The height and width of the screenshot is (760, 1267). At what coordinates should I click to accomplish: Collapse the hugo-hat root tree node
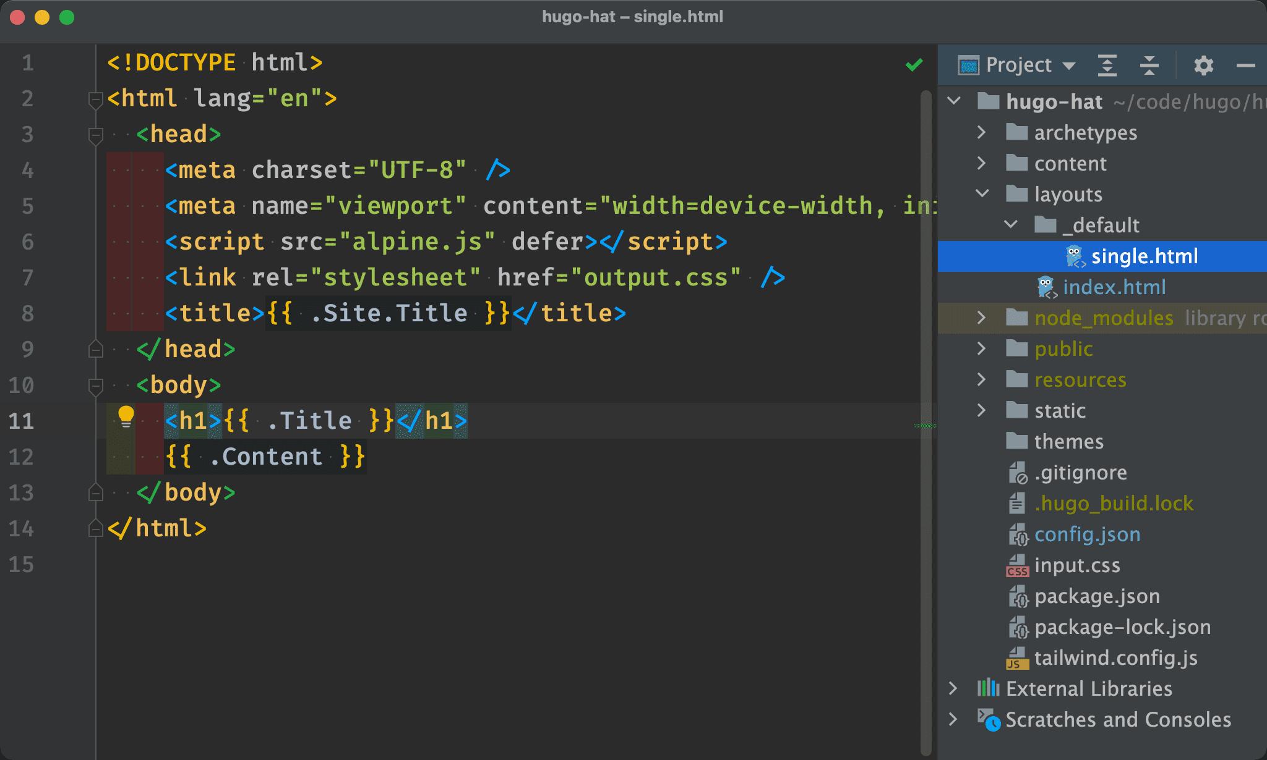coord(955,101)
